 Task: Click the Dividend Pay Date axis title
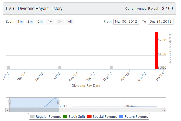(x=86, y=86)
